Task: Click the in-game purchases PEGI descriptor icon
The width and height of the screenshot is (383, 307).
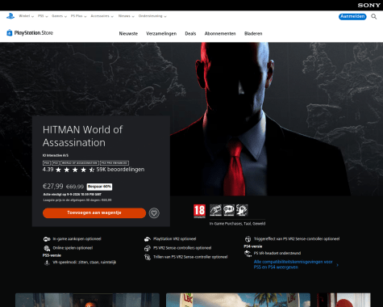Action: [215, 210]
